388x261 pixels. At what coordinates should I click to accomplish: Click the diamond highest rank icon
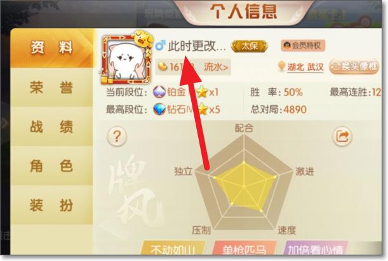(x=159, y=109)
